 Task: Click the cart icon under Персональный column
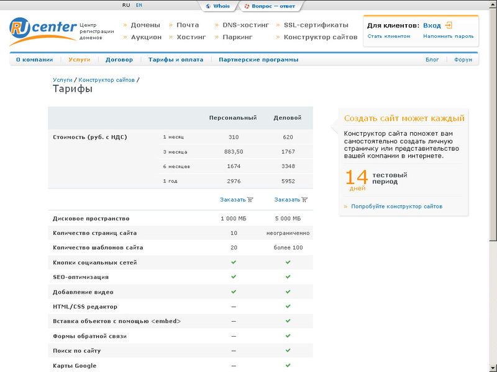(x=250, y=200)
